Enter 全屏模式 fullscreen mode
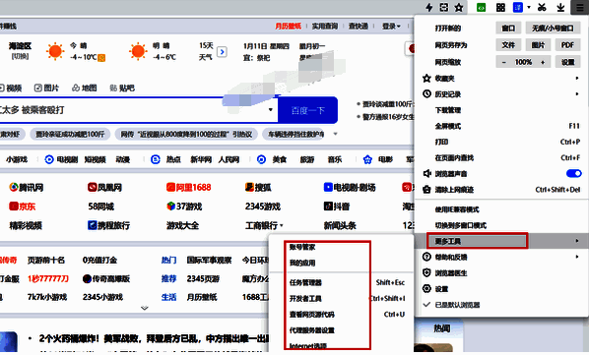This screenshot has width=589, height=355. click(x=501, y=126)
